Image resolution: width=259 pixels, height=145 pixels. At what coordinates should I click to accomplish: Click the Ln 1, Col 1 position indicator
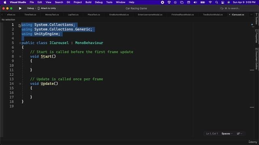[x=212, y=134]
